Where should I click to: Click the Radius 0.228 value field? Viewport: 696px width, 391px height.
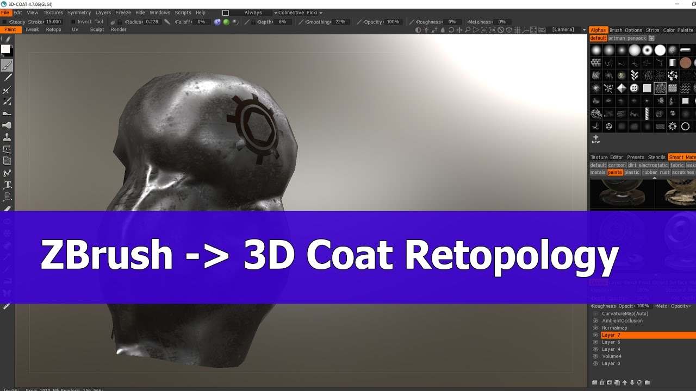coord(153,22)
